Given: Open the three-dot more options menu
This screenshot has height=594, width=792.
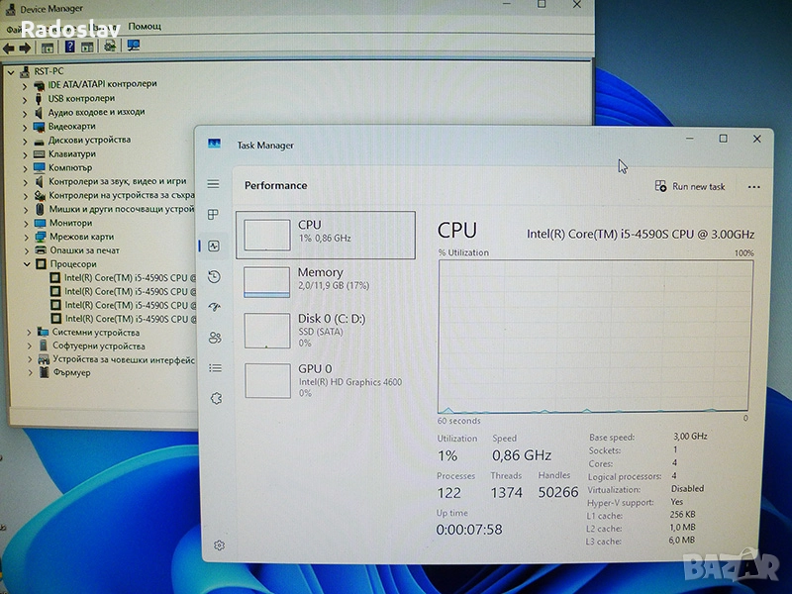Looking at the screenshot, I should (x=754, y=186).
